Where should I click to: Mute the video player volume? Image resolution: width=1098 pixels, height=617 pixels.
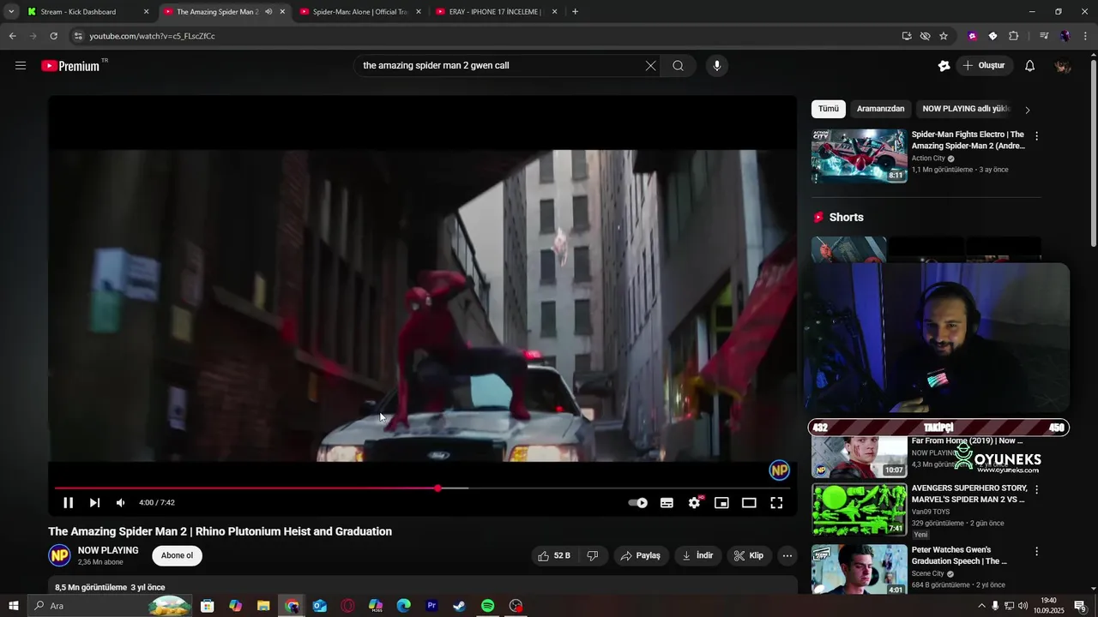[x=121, y=503]
